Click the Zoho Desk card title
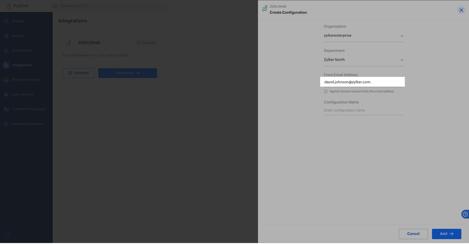Viewport: 469px width, 244px height. click(x=89, y=43)
